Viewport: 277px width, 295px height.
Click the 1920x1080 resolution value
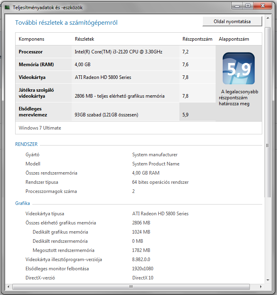coord(143,269)
